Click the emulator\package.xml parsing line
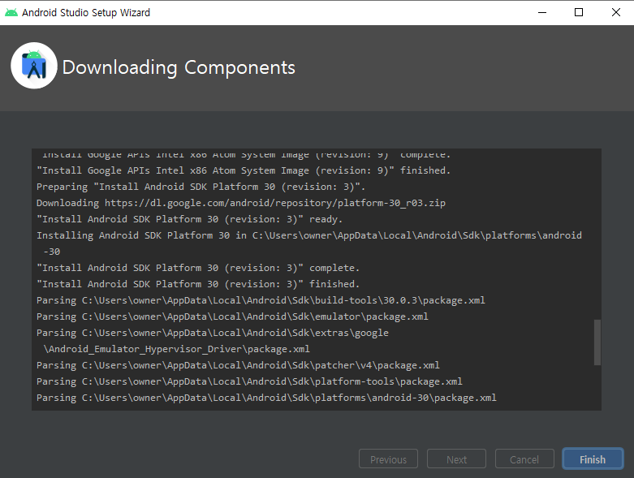634x478 pixels. coord(232,317)
